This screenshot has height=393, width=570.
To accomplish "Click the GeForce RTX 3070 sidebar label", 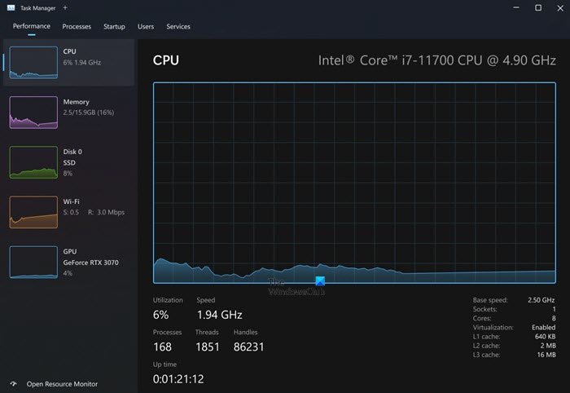I will click(91, 263).
